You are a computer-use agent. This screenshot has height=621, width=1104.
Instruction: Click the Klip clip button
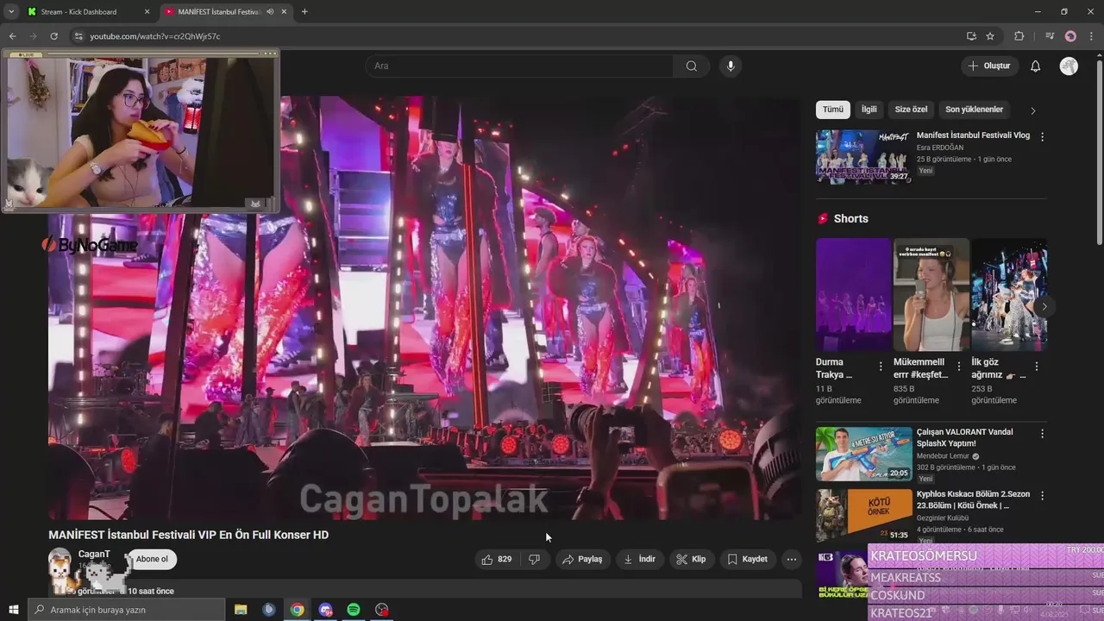[691, 559]
